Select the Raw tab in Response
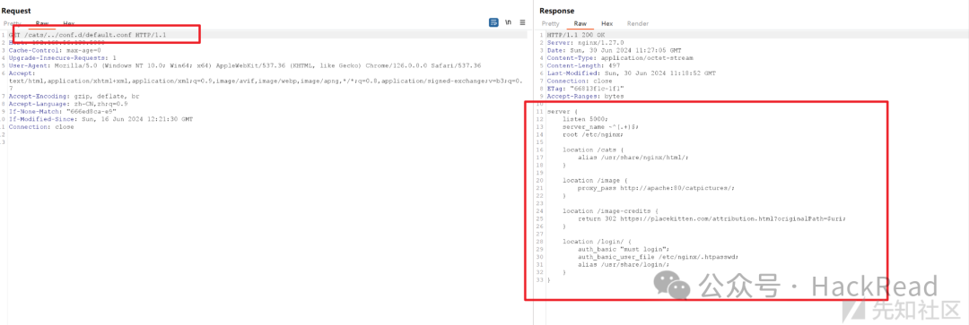This screenshot has height=325, width=969. pyautogui.click(x=581, y=23)
